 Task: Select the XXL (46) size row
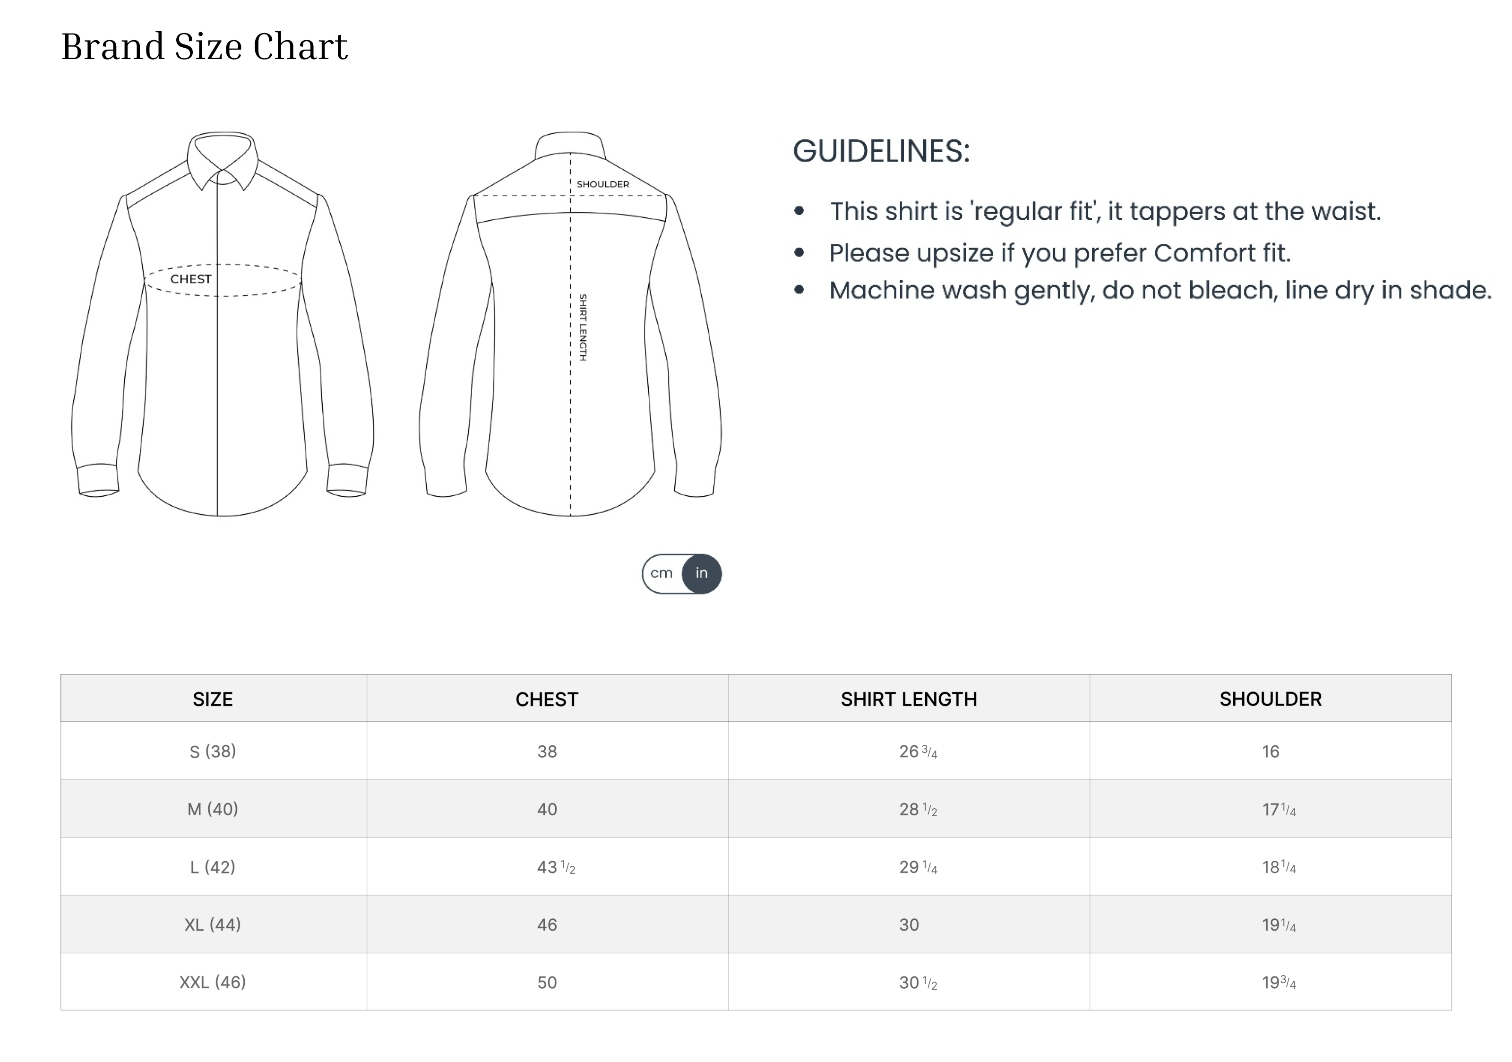coord(213,982)
